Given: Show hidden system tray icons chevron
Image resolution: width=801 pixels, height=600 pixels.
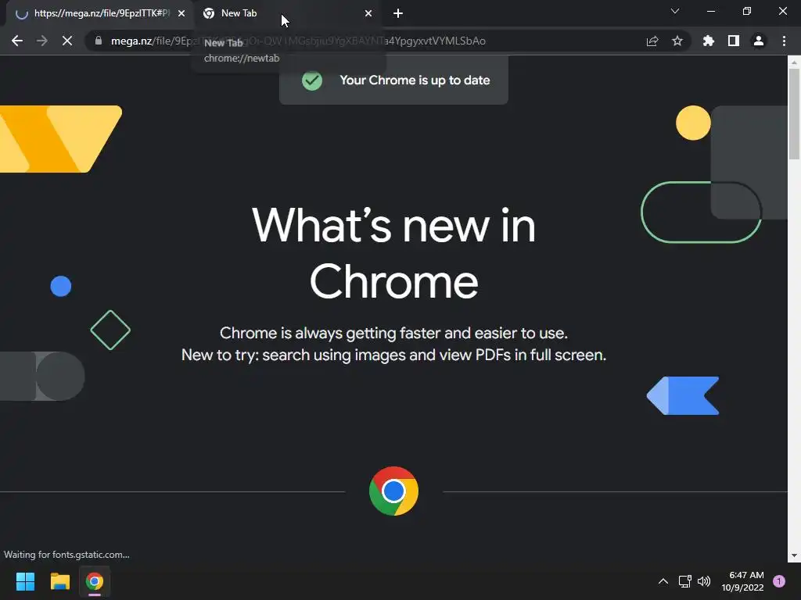Looking at the screenshot, I should point(663,581).
